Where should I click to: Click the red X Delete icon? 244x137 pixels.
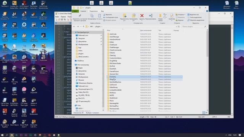tap(142, 16)
